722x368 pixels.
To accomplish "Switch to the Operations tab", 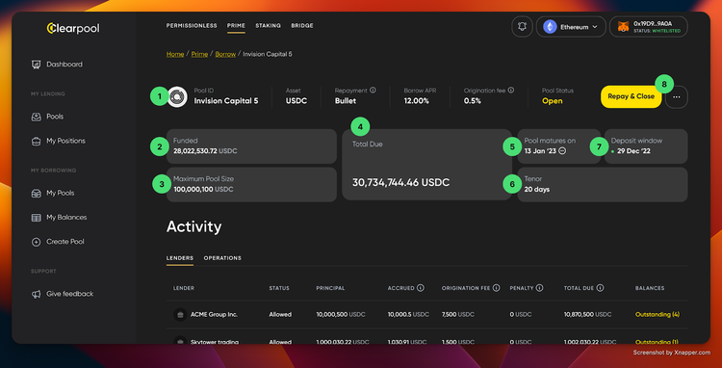I will (222, 258).
